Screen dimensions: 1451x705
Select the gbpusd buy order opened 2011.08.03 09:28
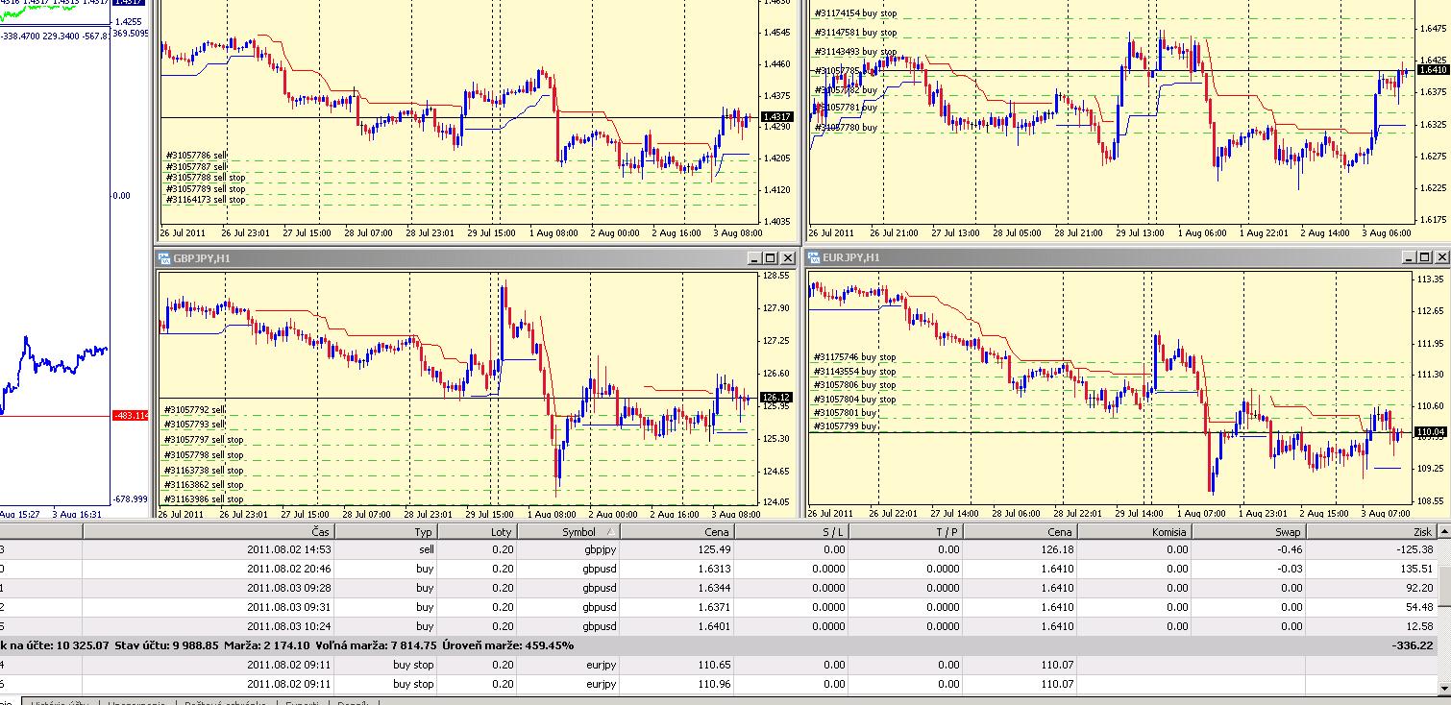(x=718, y=588)
